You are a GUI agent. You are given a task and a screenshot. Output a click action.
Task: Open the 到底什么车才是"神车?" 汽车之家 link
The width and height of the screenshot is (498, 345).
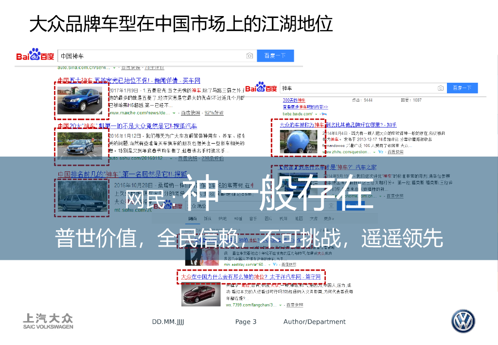(x=328, y=167)
